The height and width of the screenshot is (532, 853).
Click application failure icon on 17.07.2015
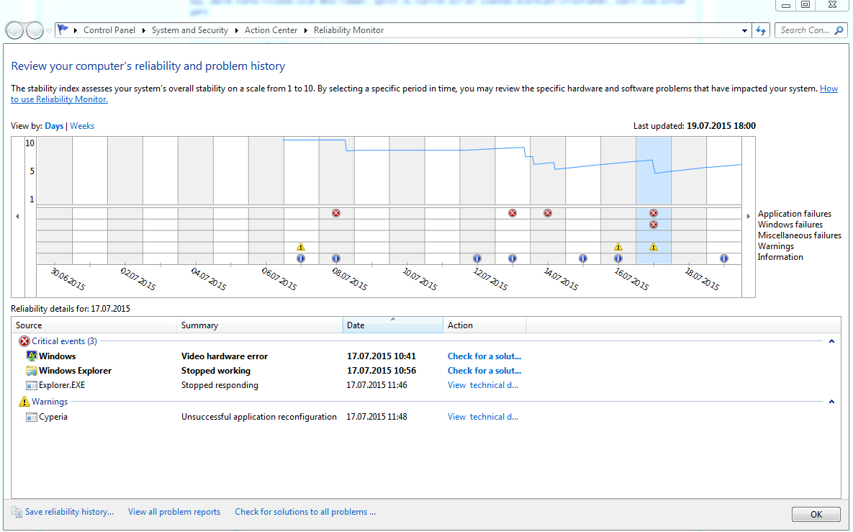[x=654, y=213]
